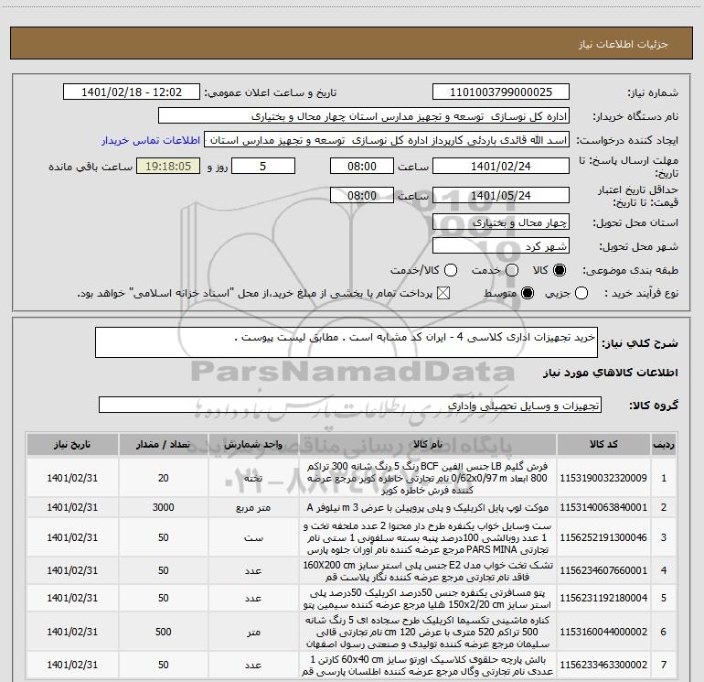Select product code 1153140063840001
Image resolution: width=704 pixels, height=682 pixels.
603,507
